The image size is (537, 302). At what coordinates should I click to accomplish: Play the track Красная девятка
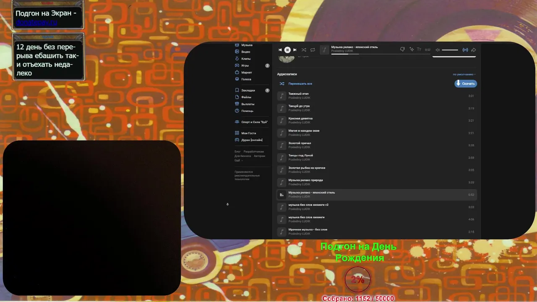pyautogui.click(x=377, y=120)
